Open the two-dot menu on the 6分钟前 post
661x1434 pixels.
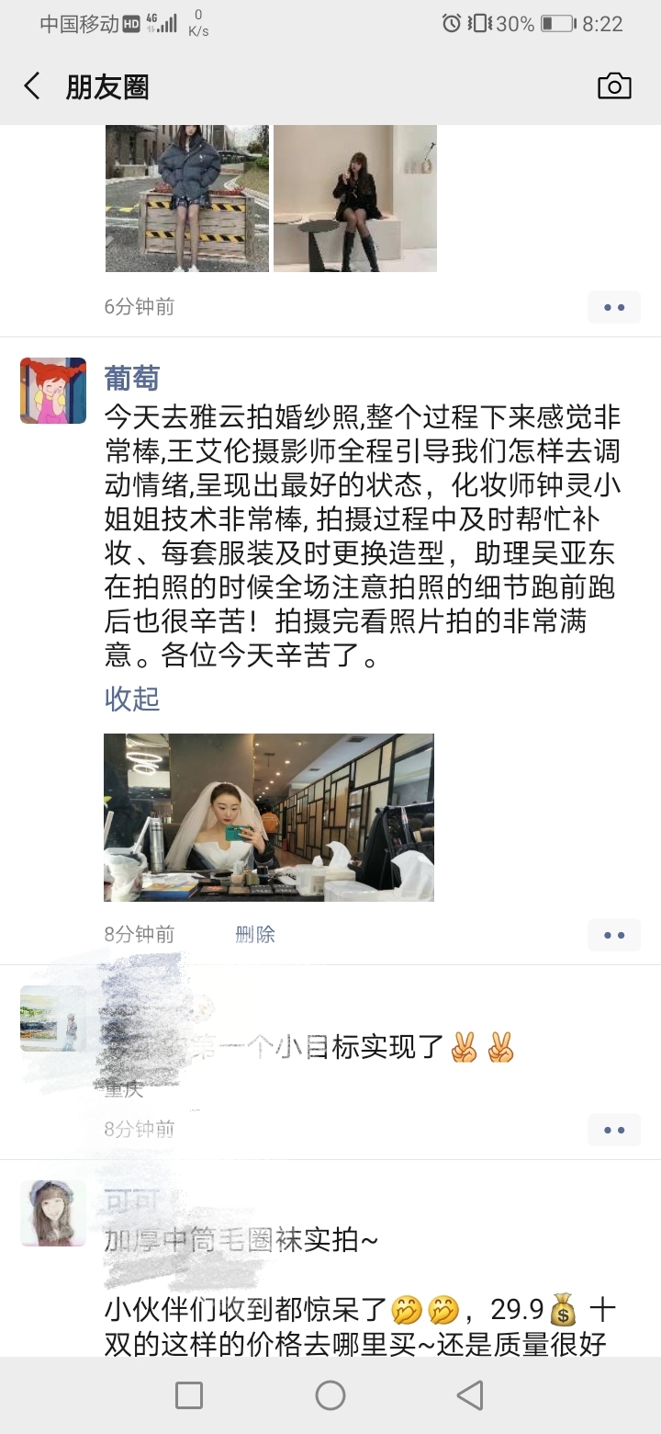pos(614,307)
